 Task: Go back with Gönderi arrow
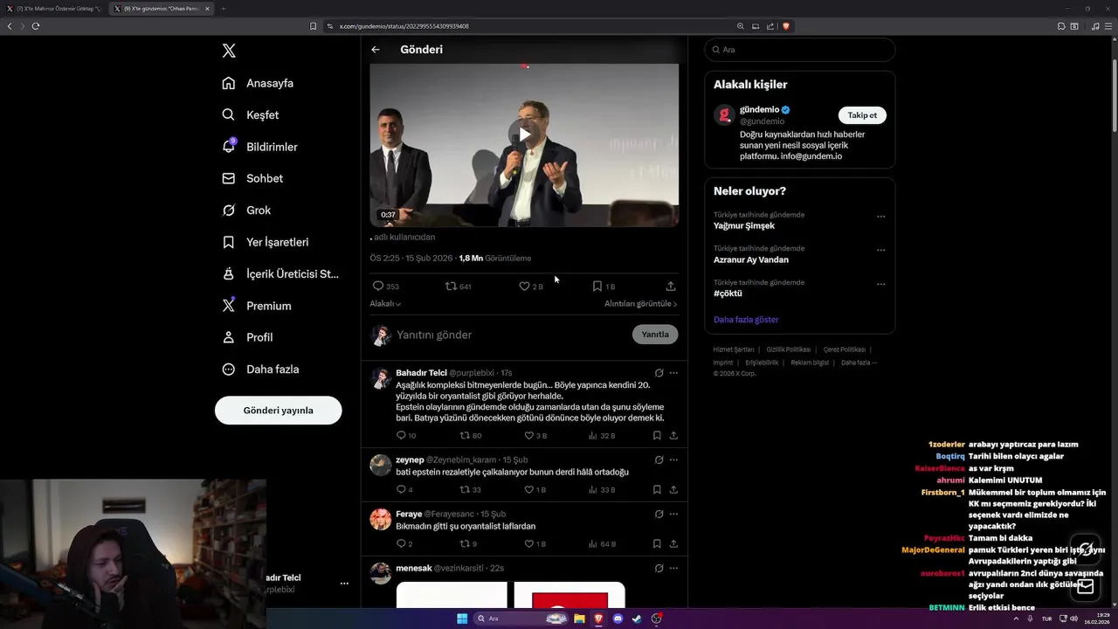[376, 50]
